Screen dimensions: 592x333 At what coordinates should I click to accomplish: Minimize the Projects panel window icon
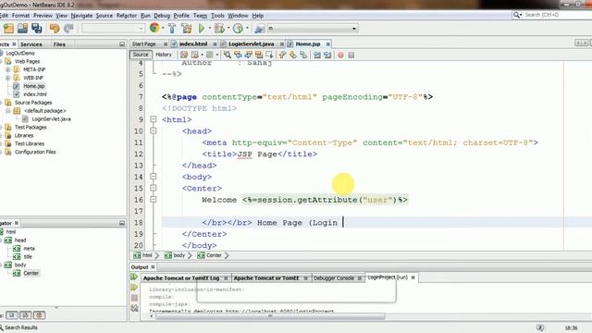coord(122,44)
